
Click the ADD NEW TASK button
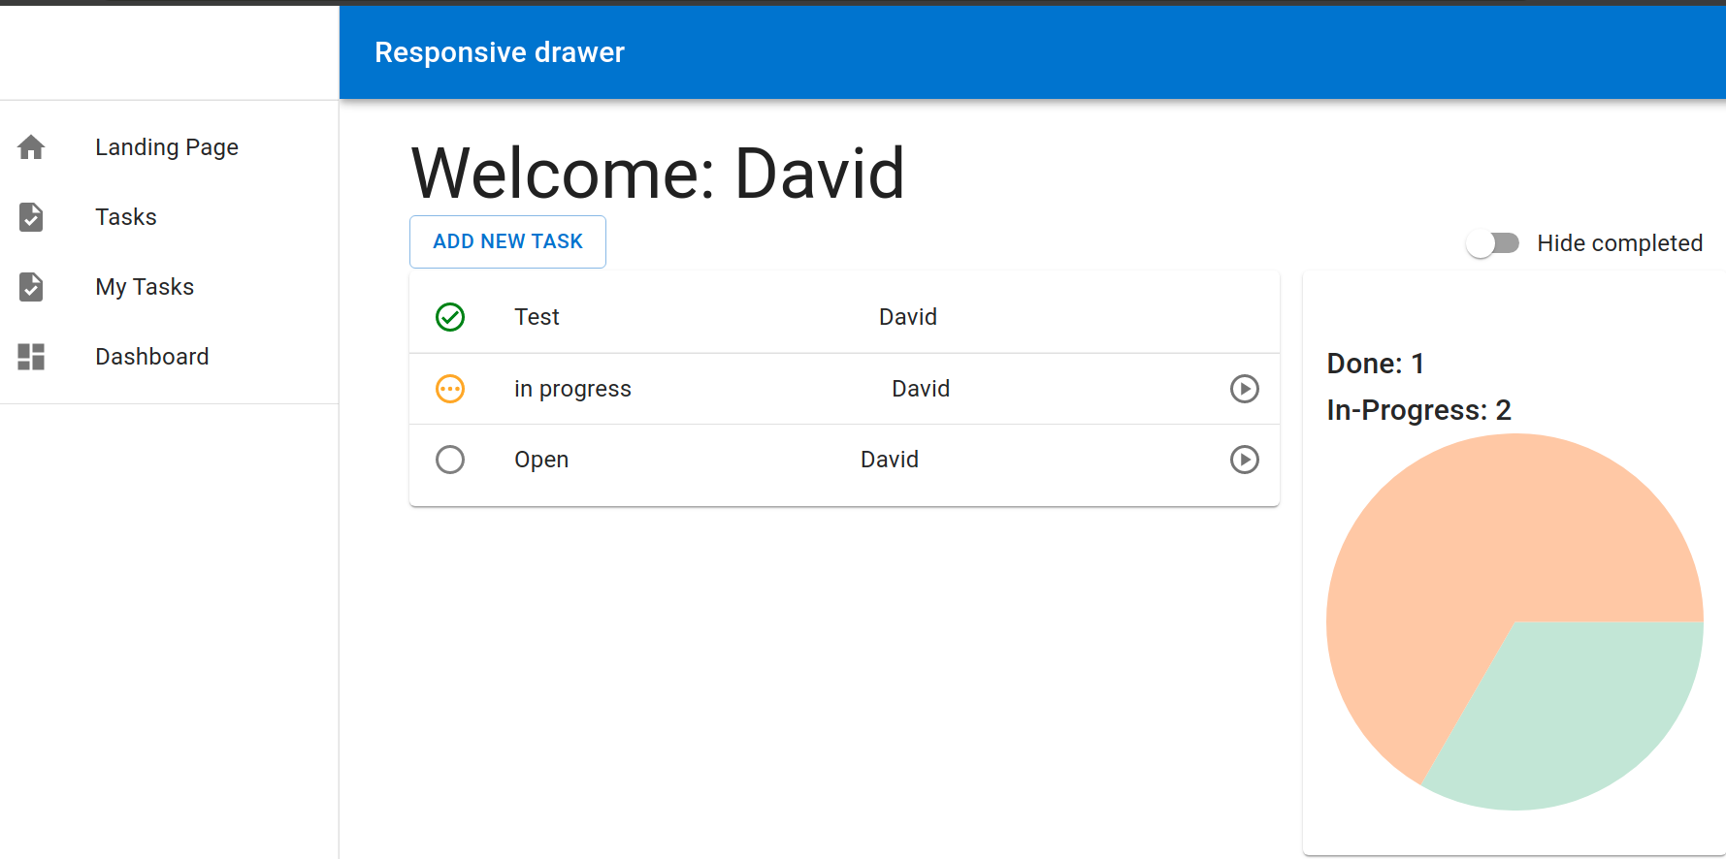point(507,241)
